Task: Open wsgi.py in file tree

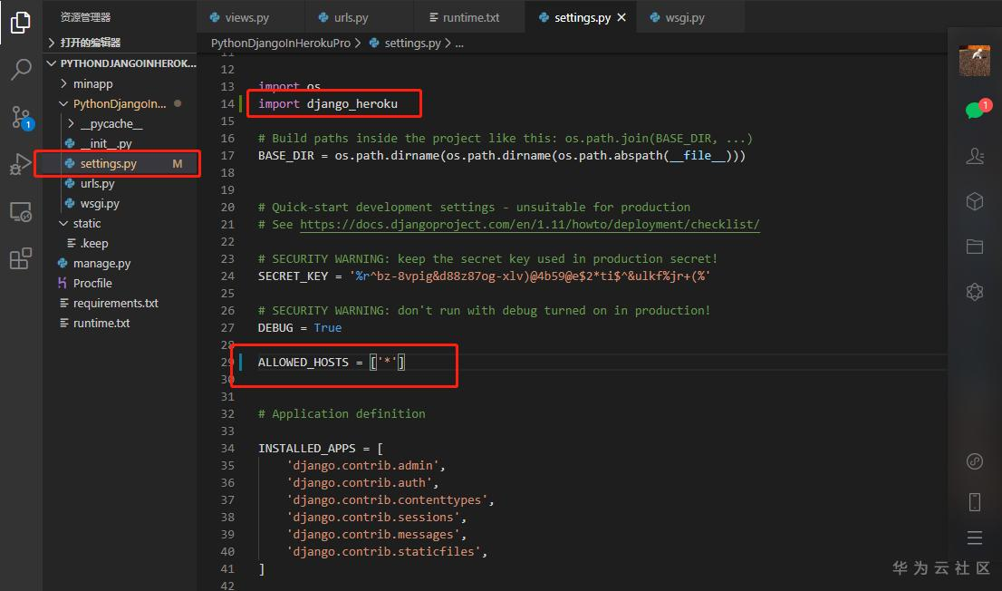Action: click(120, 203)
